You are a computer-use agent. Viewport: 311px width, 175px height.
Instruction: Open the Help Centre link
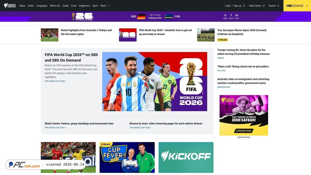click(x=255, y=6)
